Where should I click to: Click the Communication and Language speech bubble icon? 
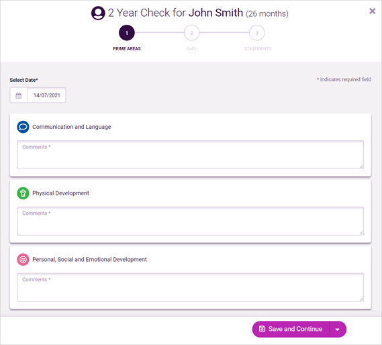pyautogui.click(x=23, y=127)
